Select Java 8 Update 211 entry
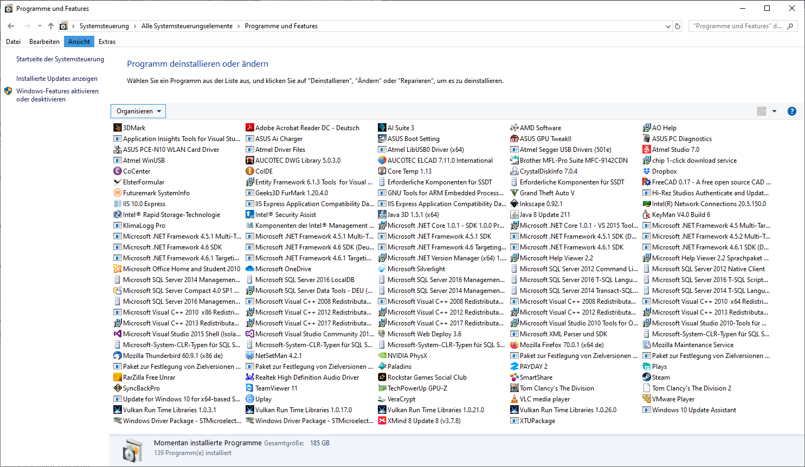The width and height of the screenshot is (805, 467). [540, 215]
